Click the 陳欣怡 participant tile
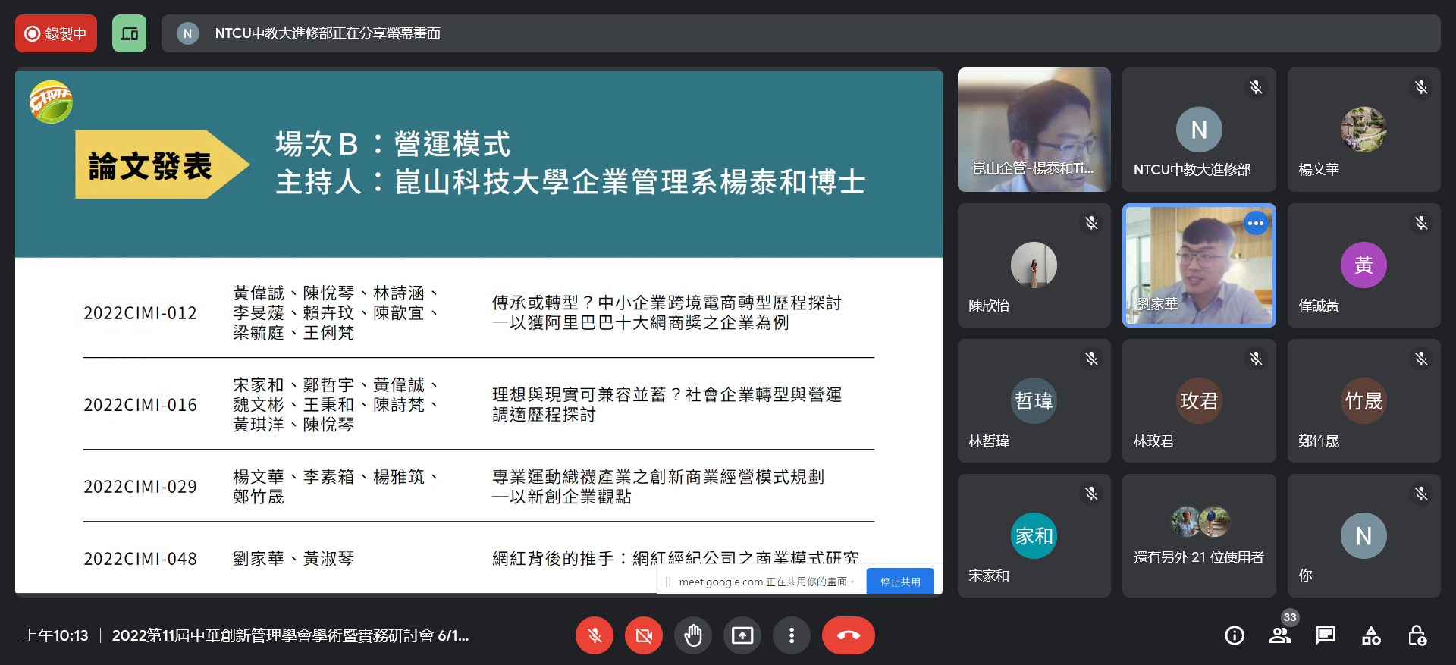The height and width of the screenshot is (665, 1456). pos(1034,265)
